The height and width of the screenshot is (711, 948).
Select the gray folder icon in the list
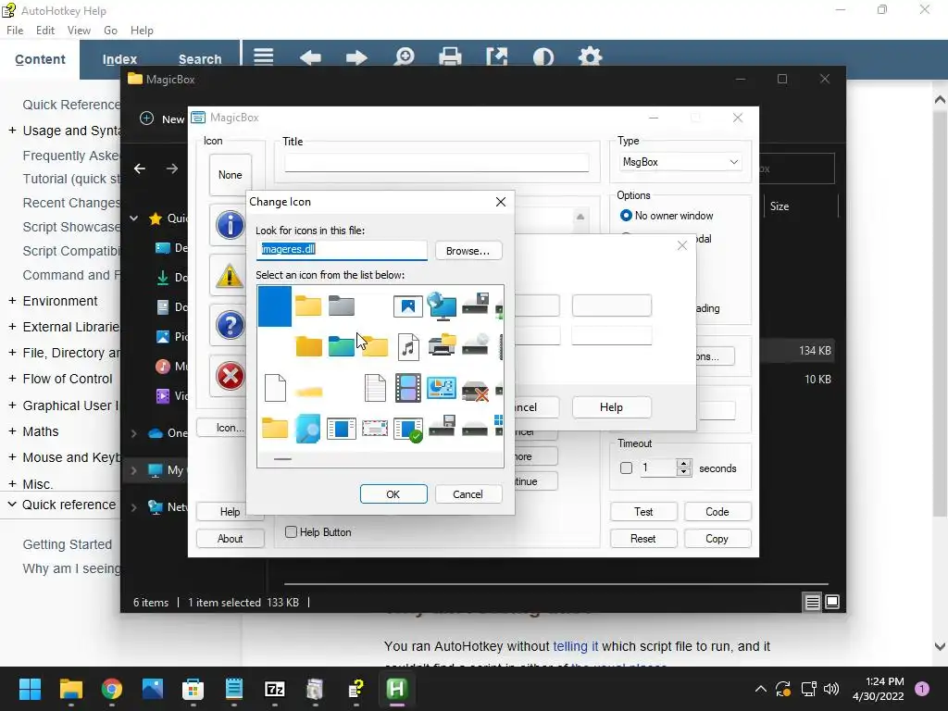point(341,306)
